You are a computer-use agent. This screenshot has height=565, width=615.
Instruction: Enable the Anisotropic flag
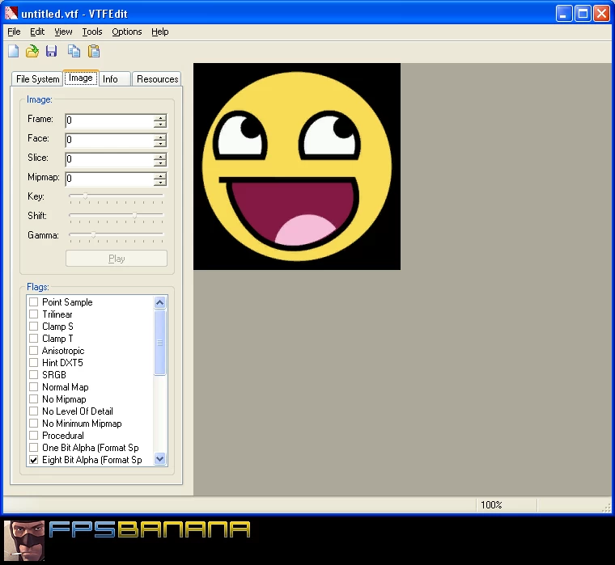click(34, 351)
